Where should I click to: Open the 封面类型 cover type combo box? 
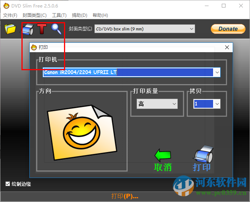pyautogui.click(x=145, y=29)
